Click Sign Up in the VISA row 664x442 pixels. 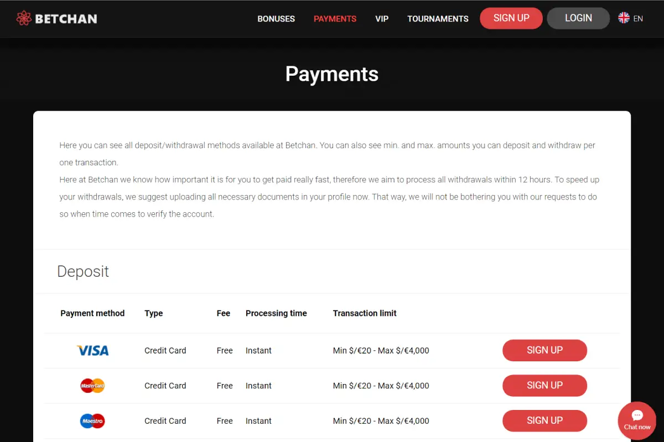click(x=544, y=350)
